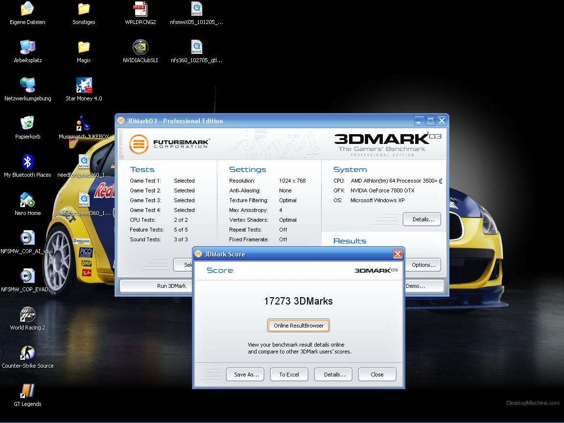564x423 pixels.
Task: Open system Details... in the 3DMark03 window
Action: point(422,219)
